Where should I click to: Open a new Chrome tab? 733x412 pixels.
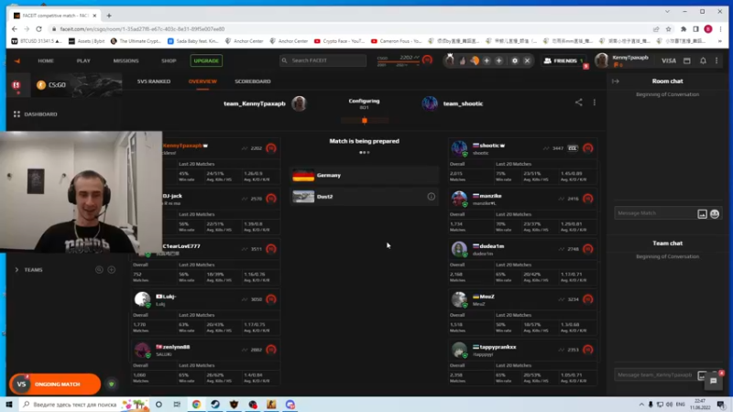coord(109,16)
